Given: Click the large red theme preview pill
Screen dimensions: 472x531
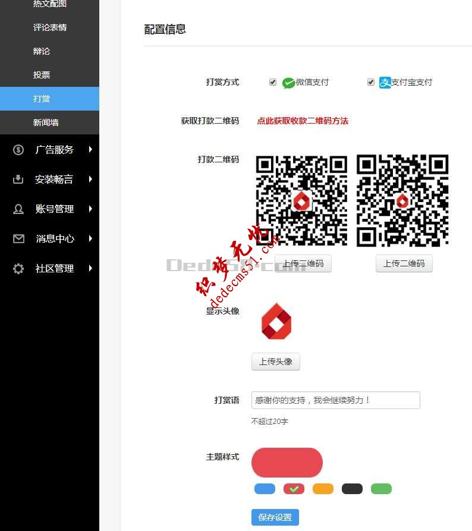Looking at the screenshot, I should (x=287, y=463).
